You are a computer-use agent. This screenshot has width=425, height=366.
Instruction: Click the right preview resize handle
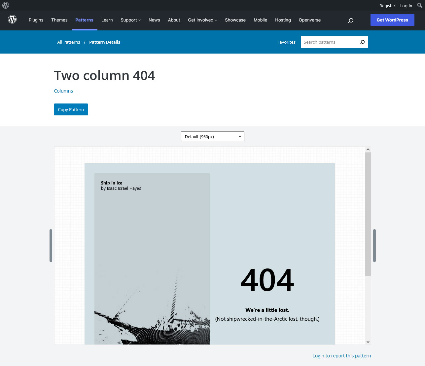point(374,246)
